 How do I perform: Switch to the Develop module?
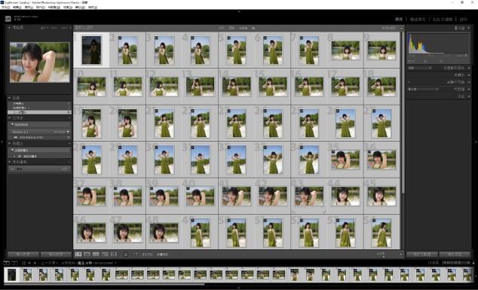[418, 19]
